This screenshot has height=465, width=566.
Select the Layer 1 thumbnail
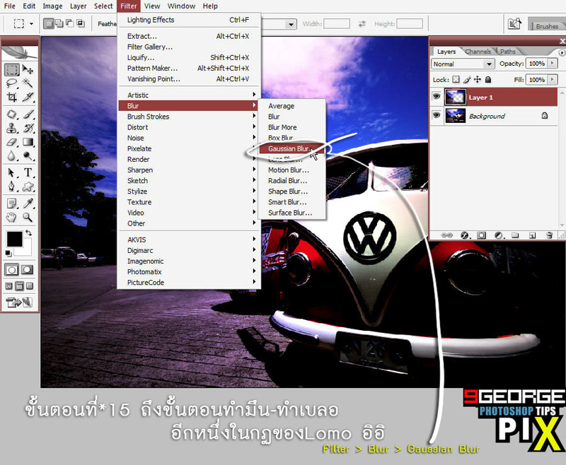point(455,97)
